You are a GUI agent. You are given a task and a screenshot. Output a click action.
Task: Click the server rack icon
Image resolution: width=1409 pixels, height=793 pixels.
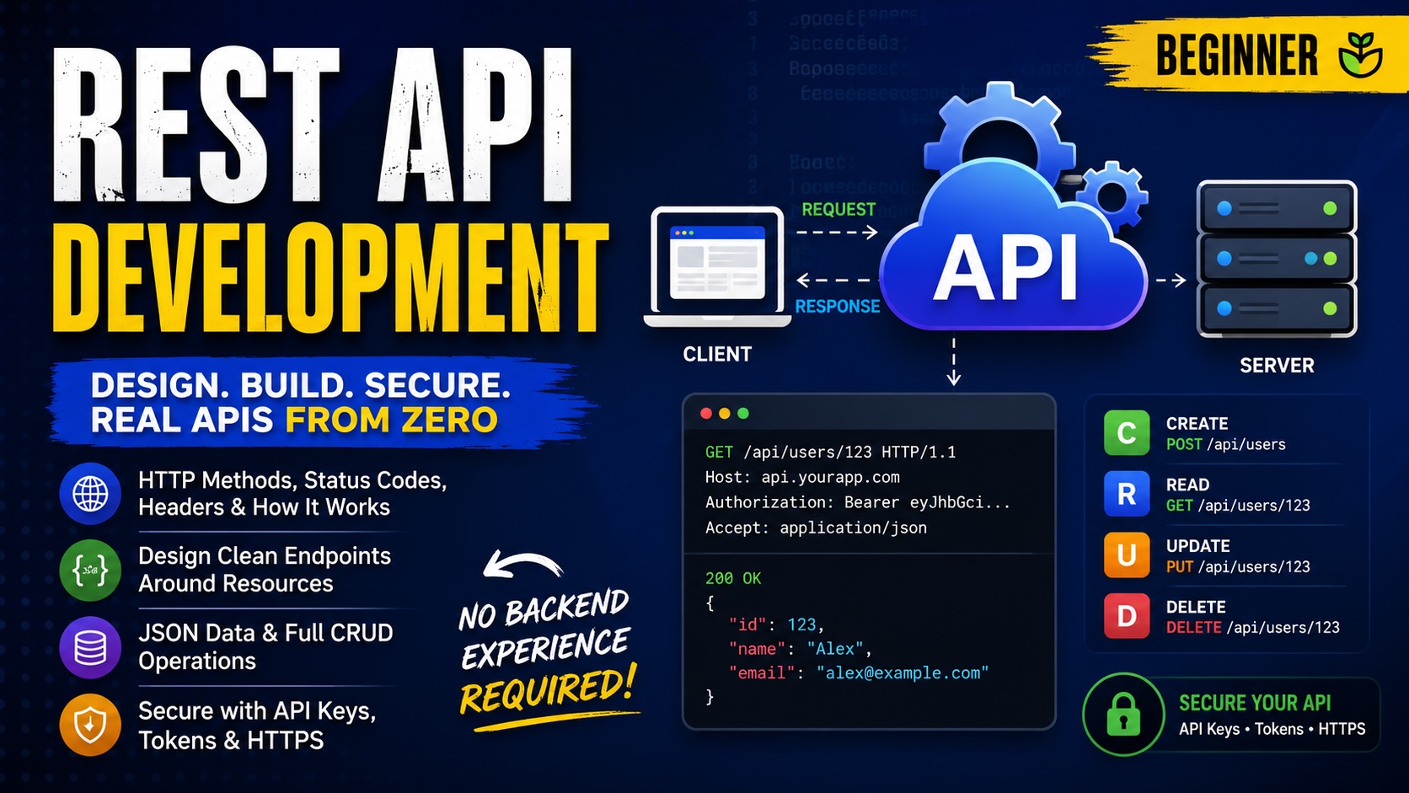(x=1277, y=259)
